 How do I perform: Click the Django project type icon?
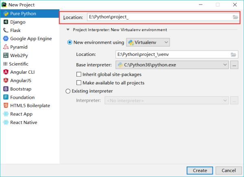6,22
